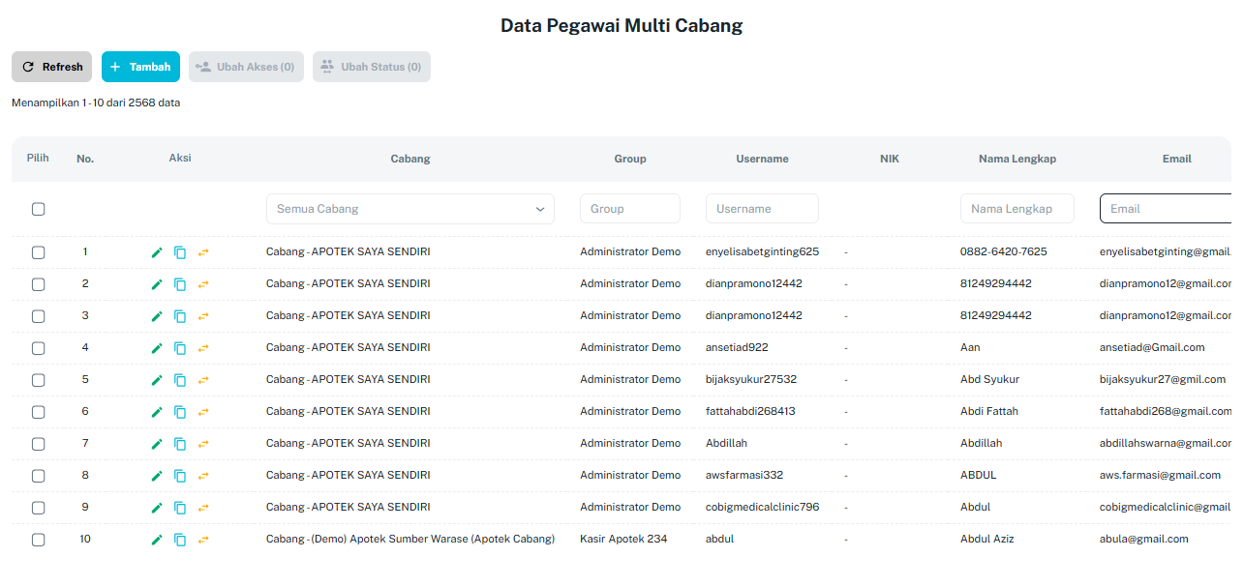Click the swap icon for fattahabdi268413
1244x587 pixels.
point(203,412)
